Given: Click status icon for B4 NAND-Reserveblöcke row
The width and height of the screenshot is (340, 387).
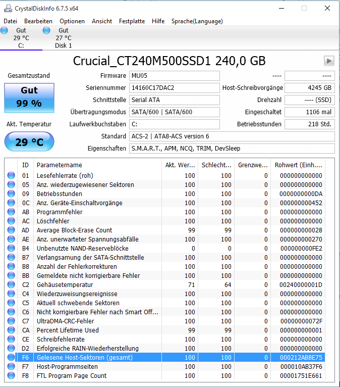Looking at the screenshot, I should coord(11,248).
